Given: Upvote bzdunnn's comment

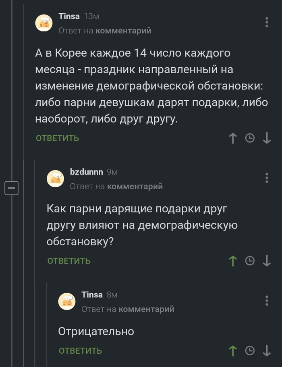Looking at the screenshot, I should pyautogui.click(x=233, y=261).
